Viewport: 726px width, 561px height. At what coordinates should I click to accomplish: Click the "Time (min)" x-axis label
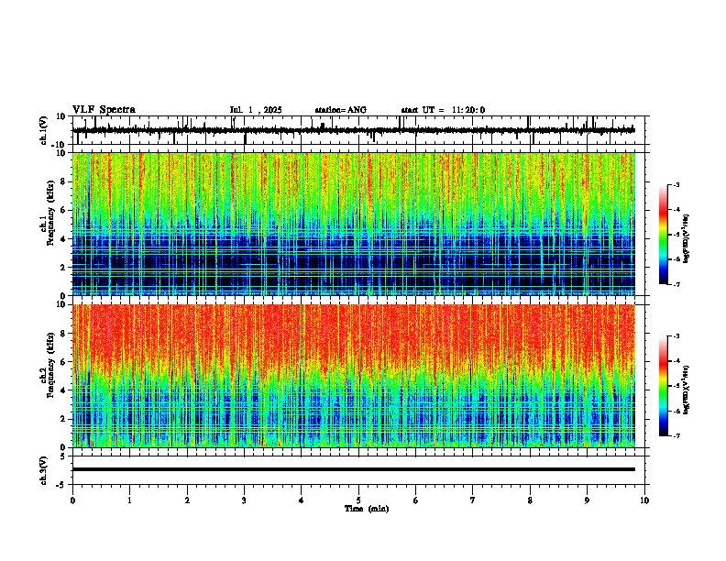click(367, 509)
